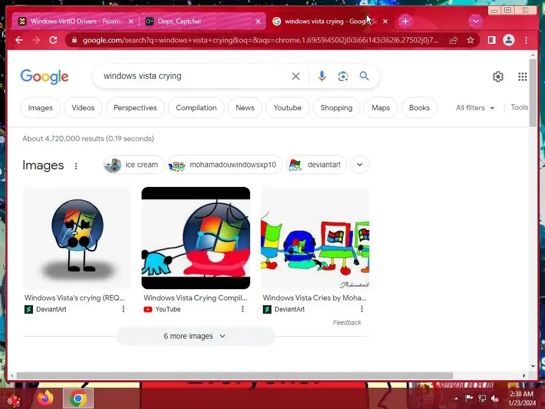The height and width of the screenshot is (409, 545).
Task: Open the search Tools option
Action: [x=519, y=108]
